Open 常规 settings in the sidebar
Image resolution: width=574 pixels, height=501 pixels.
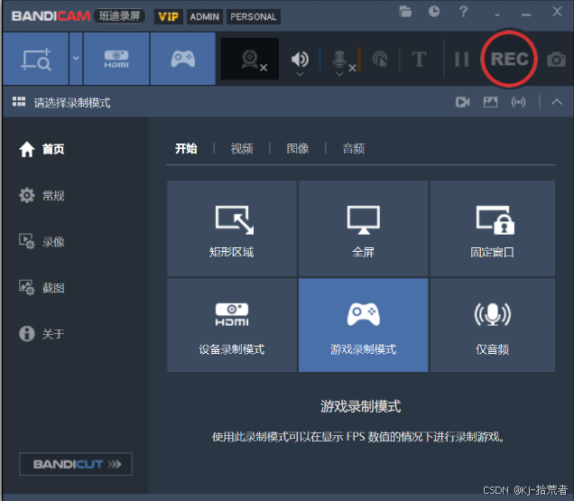[x=42, y=196]
